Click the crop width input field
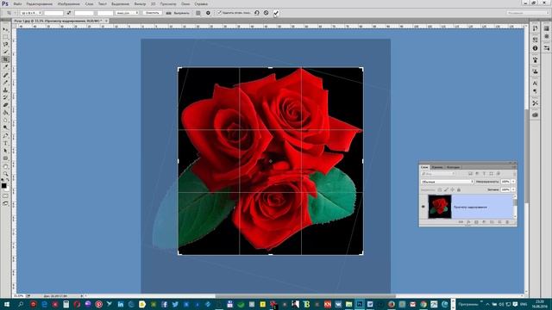Screen dimensions: 552x310 (x=53, y=13)
